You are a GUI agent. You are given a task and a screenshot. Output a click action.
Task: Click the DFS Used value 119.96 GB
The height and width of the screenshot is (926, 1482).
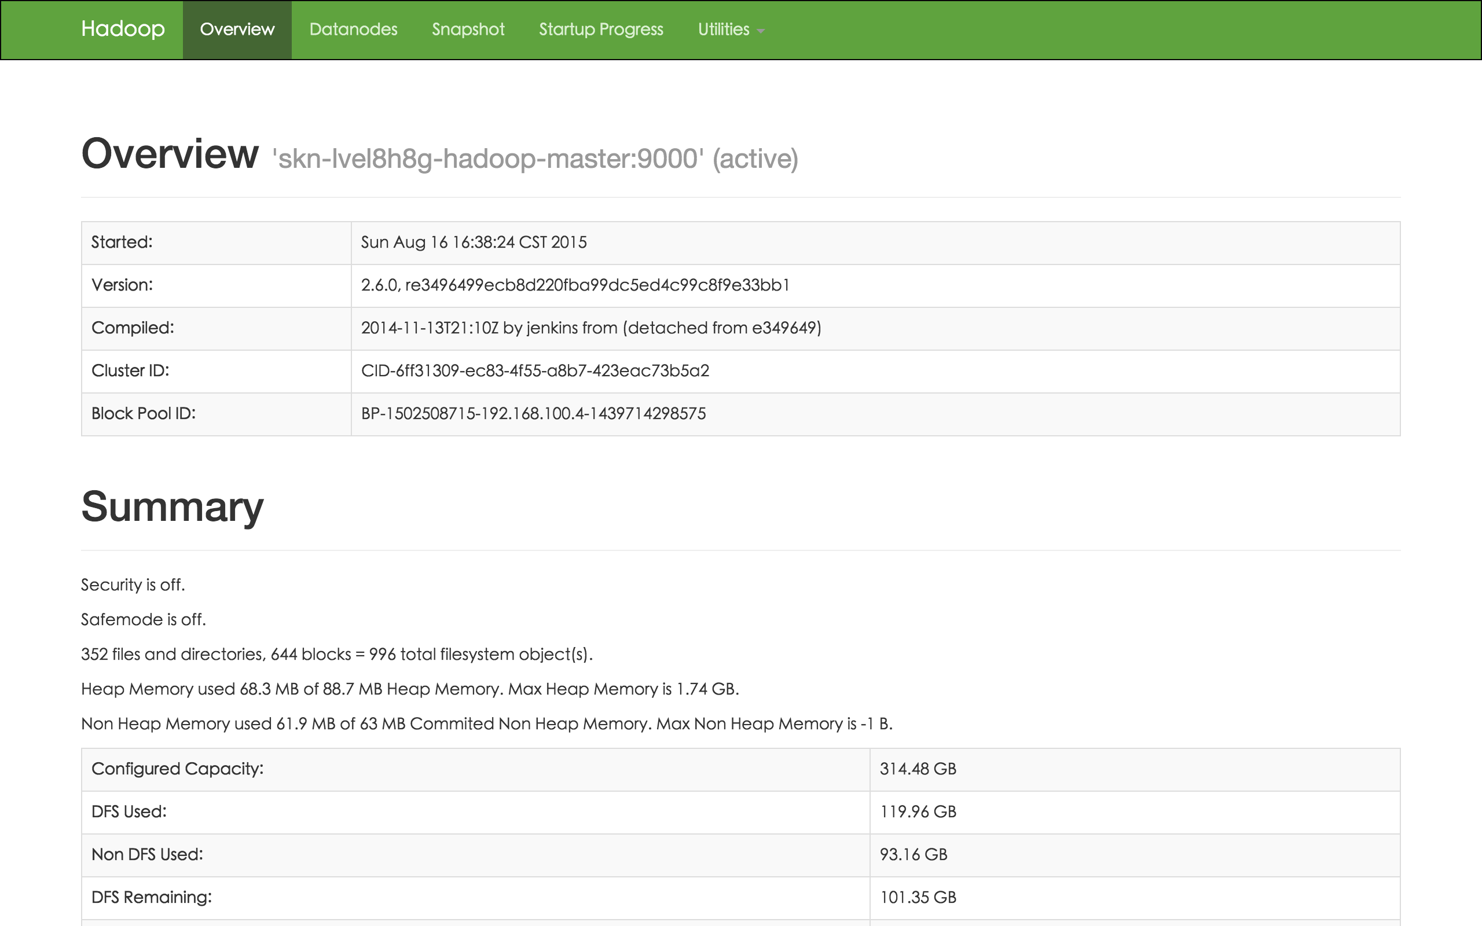918,812
